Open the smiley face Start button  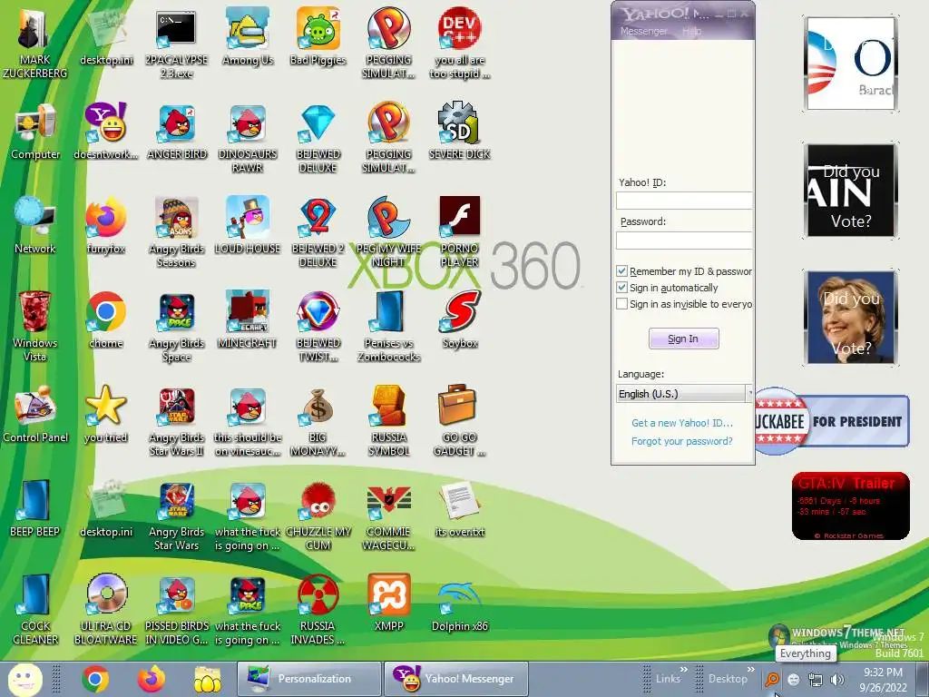[24, 679]
